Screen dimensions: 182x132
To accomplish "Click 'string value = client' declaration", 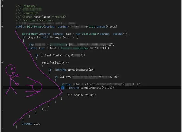I will pos(78,84).
